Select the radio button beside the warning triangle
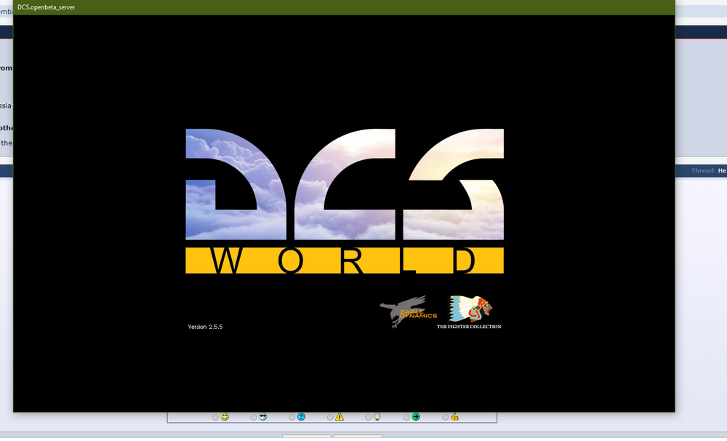Screen dimensions: 727x441 pyautogui.click(x=330, y=417)
